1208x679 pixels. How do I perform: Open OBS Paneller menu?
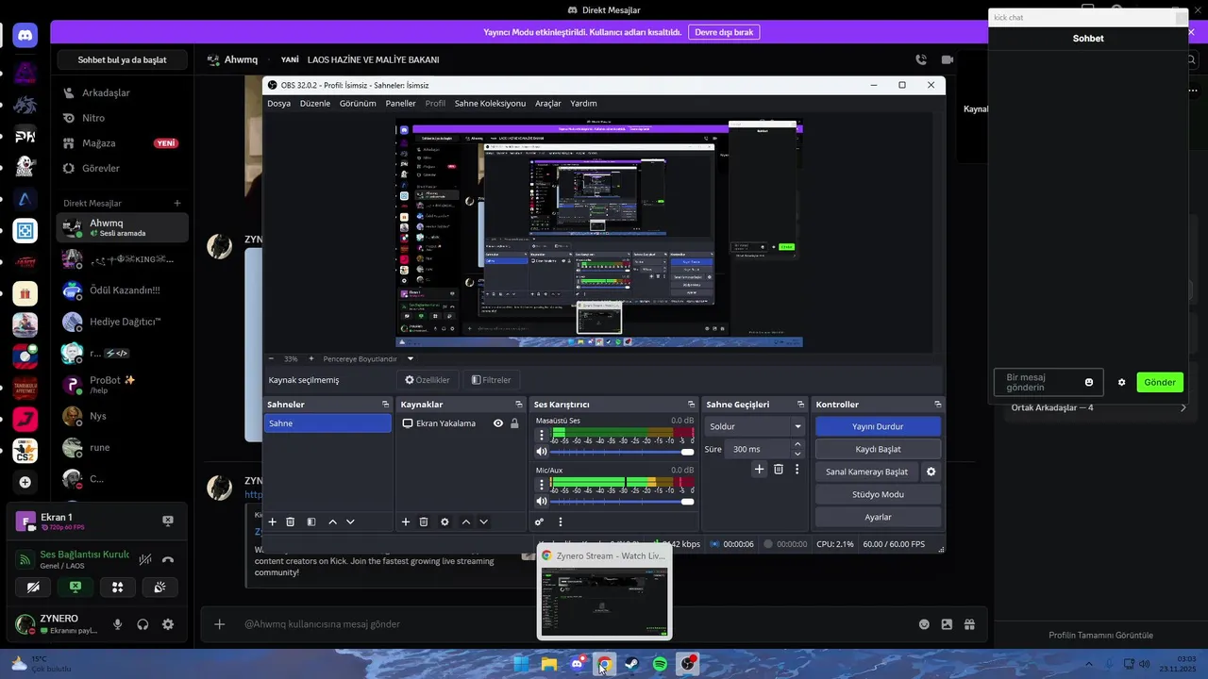400,104
